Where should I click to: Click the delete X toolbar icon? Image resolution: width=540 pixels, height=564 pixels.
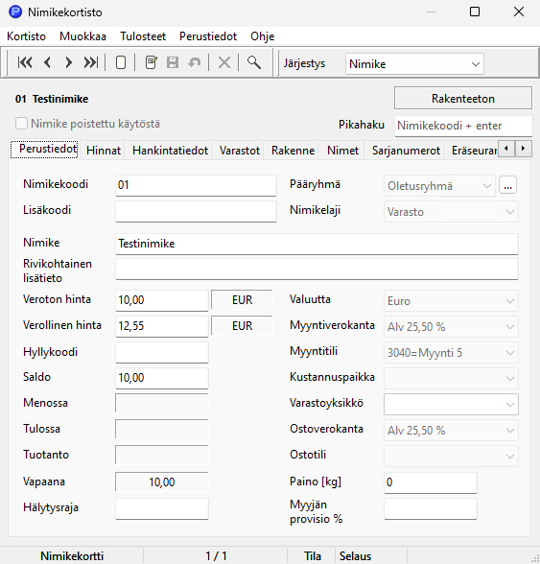point(224,62)
